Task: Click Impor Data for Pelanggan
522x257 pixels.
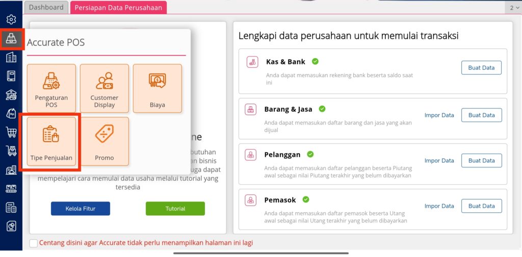Action: pyautogui.click(x=439, y=161)
